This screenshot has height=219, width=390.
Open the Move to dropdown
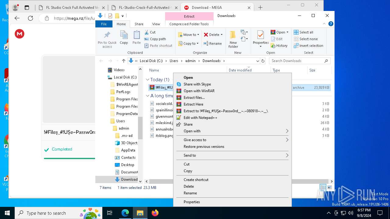[x=189, y=35]
